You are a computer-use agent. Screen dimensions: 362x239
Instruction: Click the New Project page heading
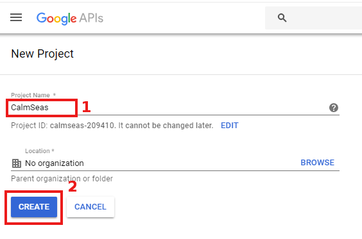[42, 54]
